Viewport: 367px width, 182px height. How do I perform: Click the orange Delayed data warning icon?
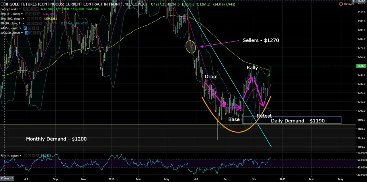pos(341,4)
